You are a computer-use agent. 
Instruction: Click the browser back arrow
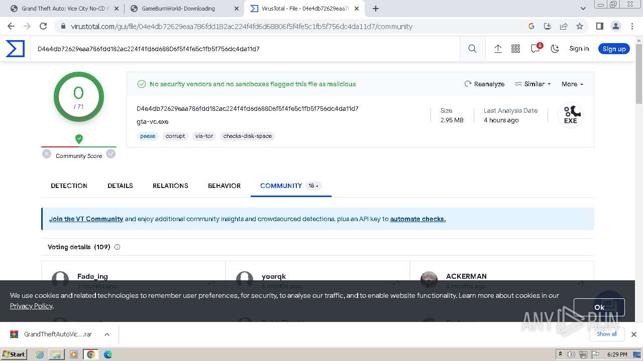click(x=11, y=26)
